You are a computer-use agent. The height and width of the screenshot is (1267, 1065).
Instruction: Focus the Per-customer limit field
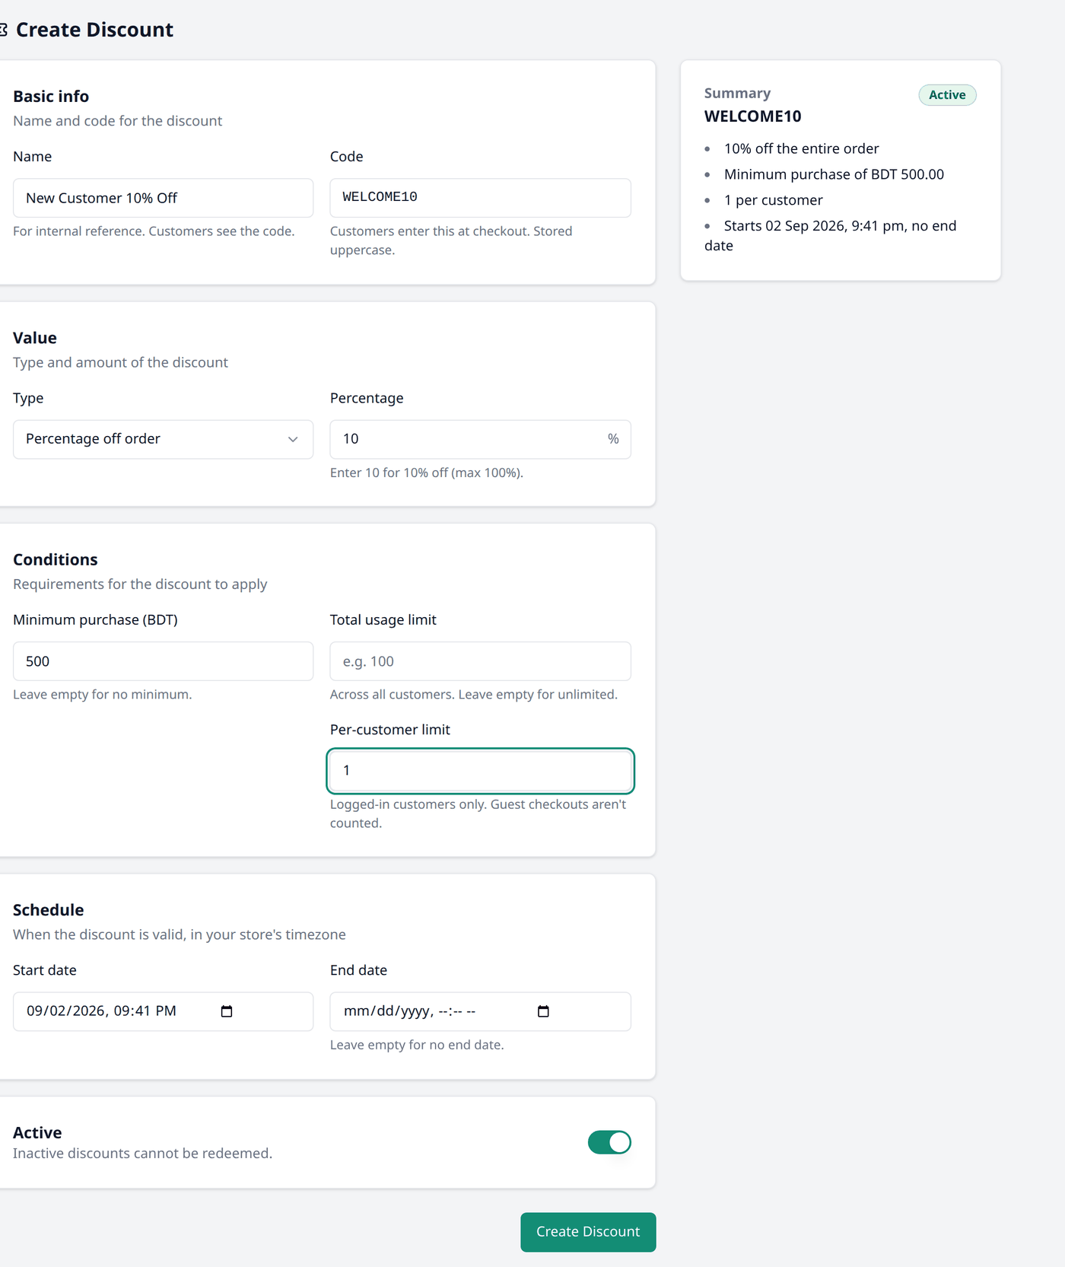pos(480,771)
